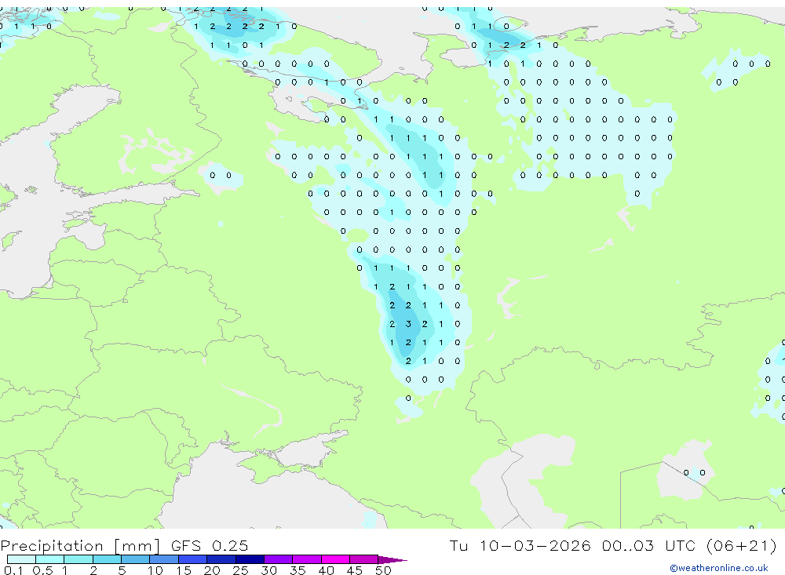Screen dimensions: 785x575
Task: Click the 0.1–0.5 mm palest legend swatch
Action: point(21,559)
